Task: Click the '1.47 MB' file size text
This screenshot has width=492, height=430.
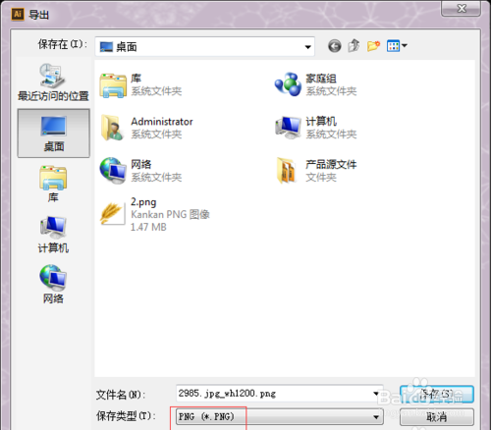Action: coord(148,227)
